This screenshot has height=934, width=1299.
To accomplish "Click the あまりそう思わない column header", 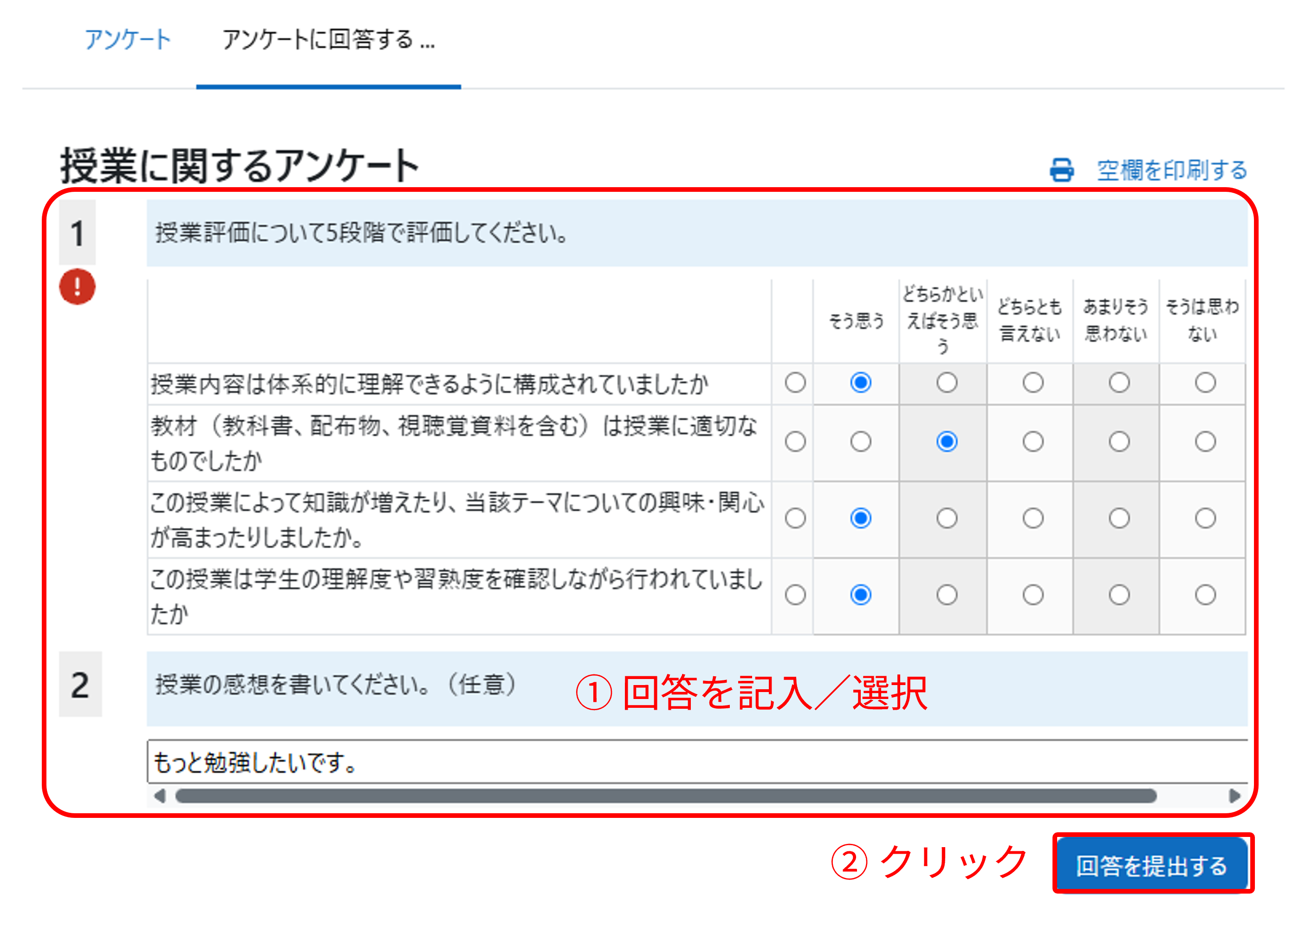I will (1116, 320).
